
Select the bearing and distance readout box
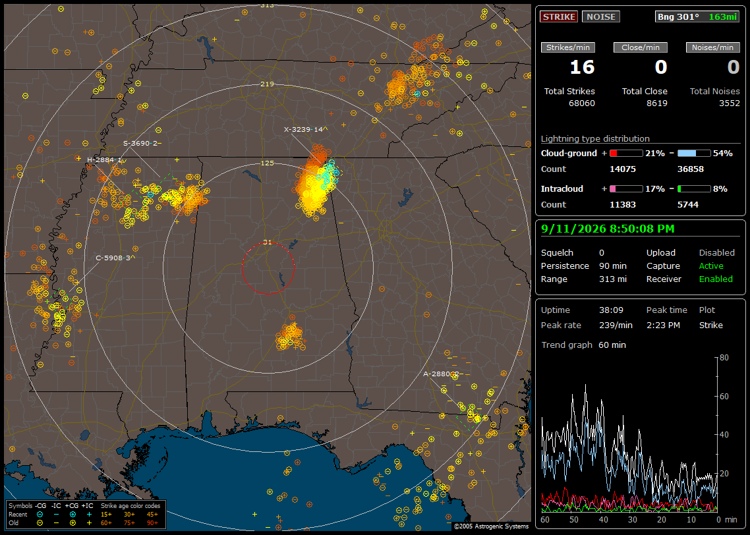[x=697, y=16]
